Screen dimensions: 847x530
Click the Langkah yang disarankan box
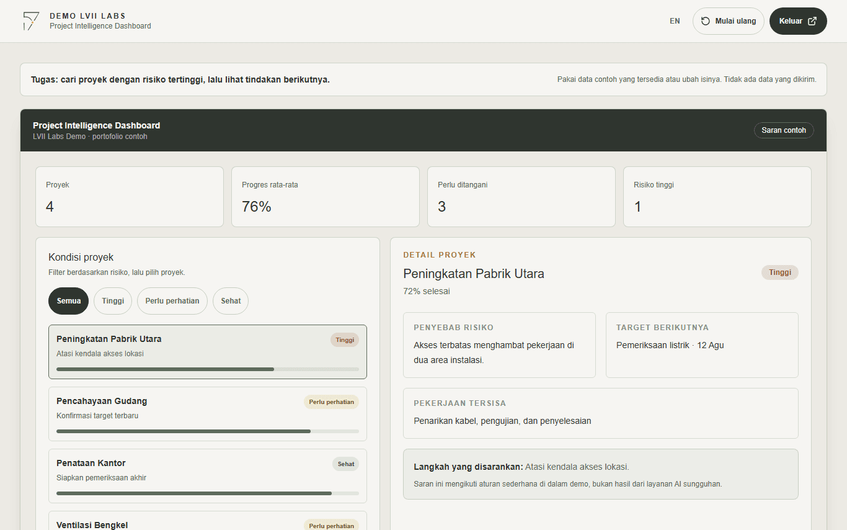[601, 474]
